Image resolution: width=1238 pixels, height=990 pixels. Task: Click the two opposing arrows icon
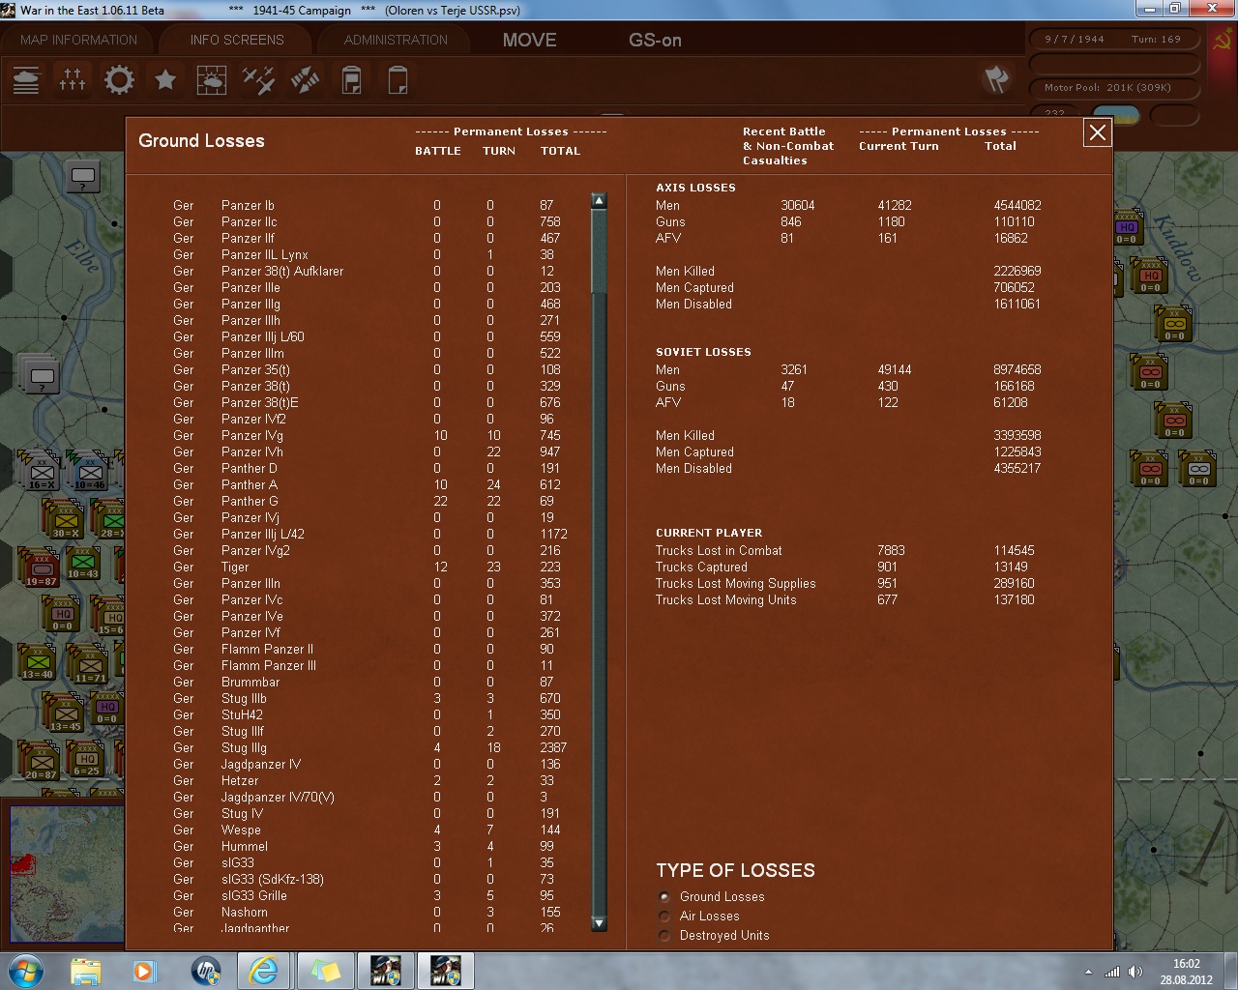pos(305,80)
